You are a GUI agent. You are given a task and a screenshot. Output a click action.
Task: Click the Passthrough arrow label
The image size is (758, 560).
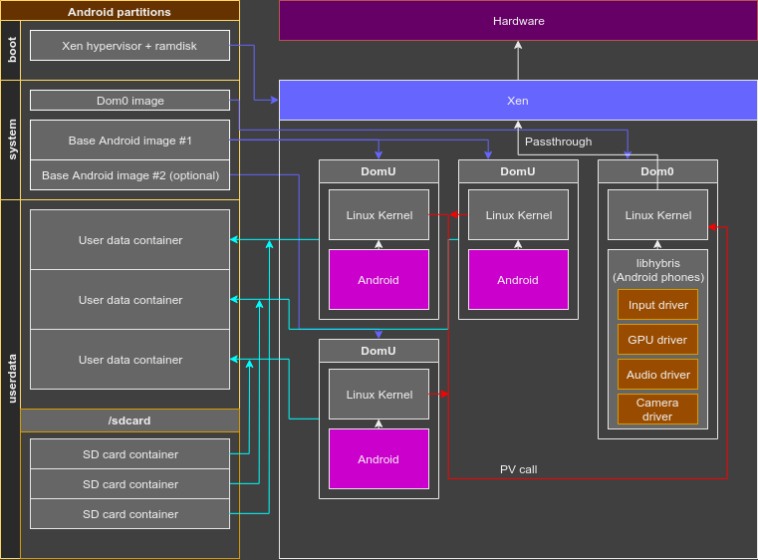(559, 141)
